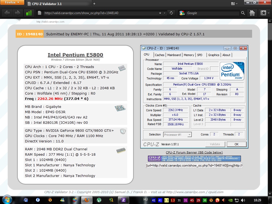Click the green signal bars icon in toolbar
The width and height of the screenshot is (272, 204).
point(29,13)
